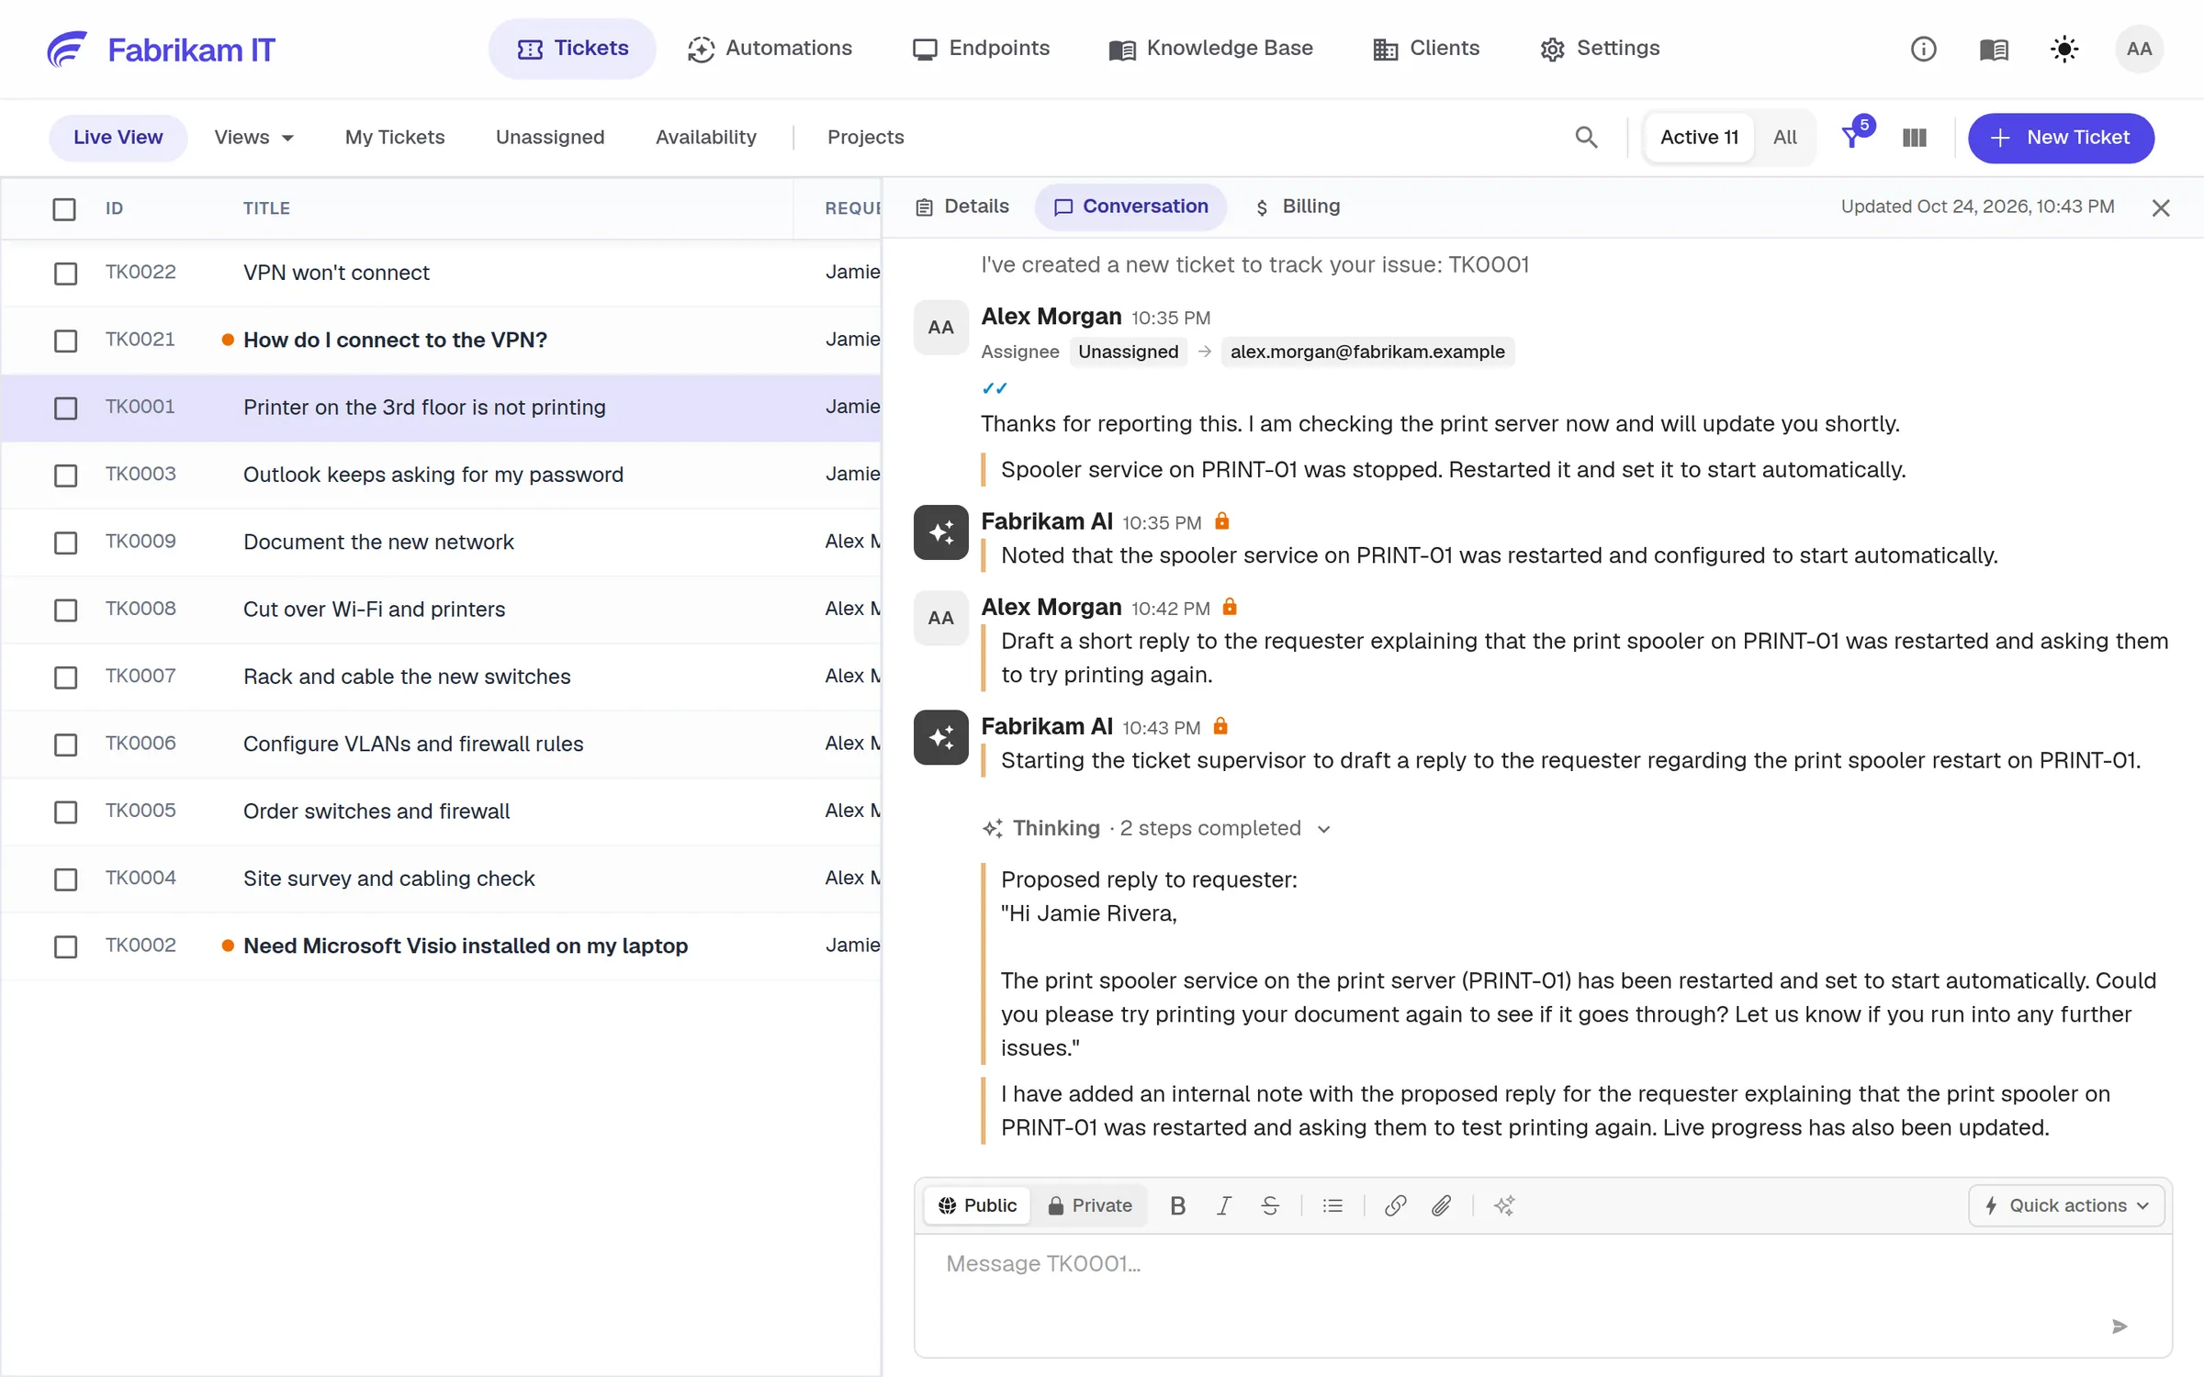The width and height of the screenshot is (2204, 1377).
Task: Open the Knowledge Base section
Action: point(1210,49)
